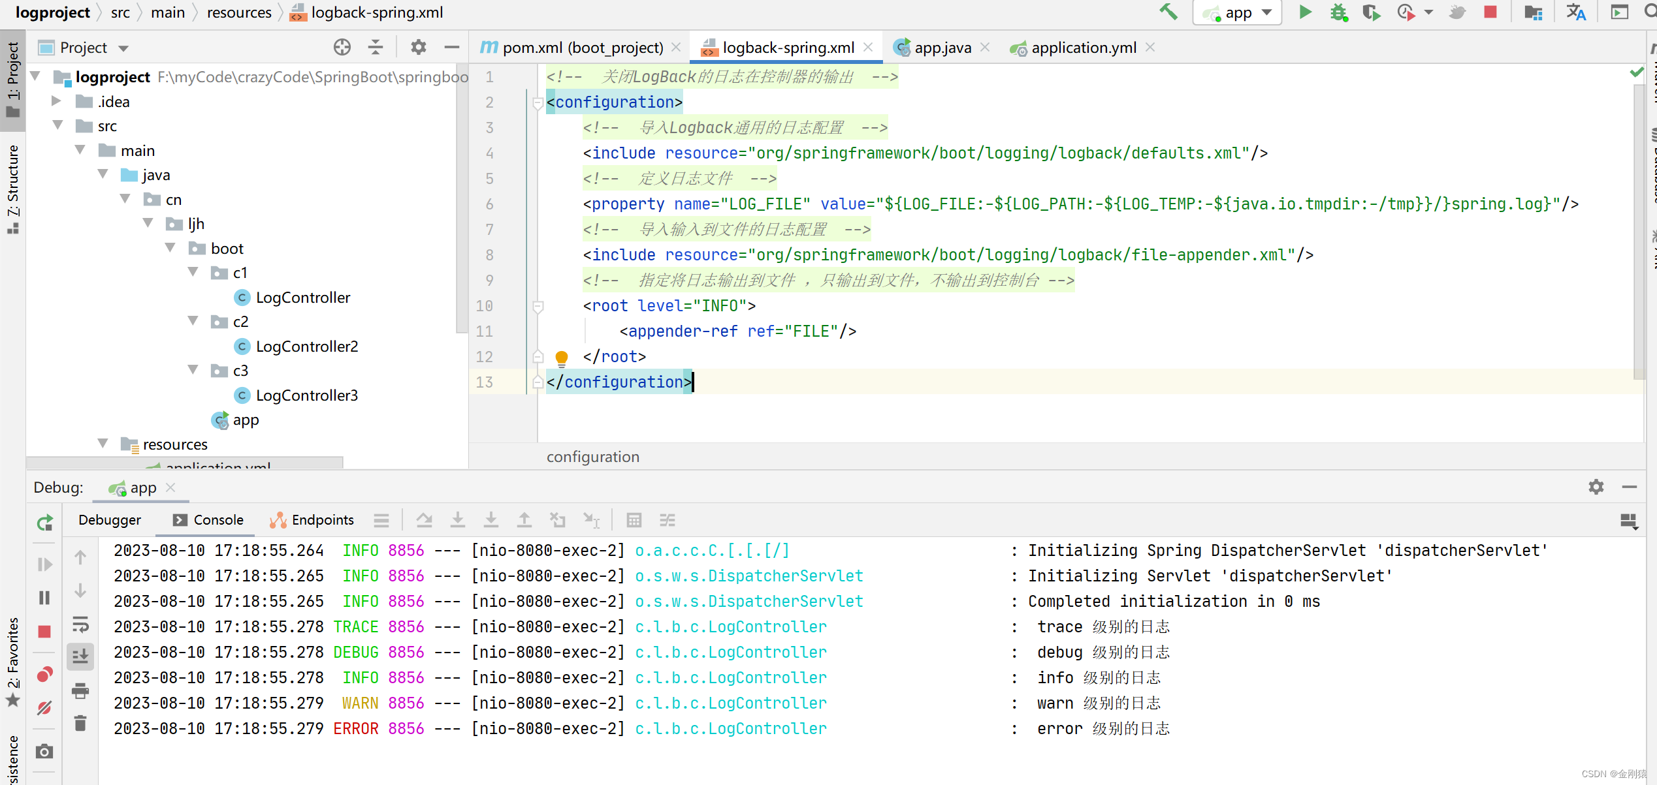Click the locate target icon in Project panel
The width and height of the screenshot is (1657, 785).
click(x=342, y=48)
